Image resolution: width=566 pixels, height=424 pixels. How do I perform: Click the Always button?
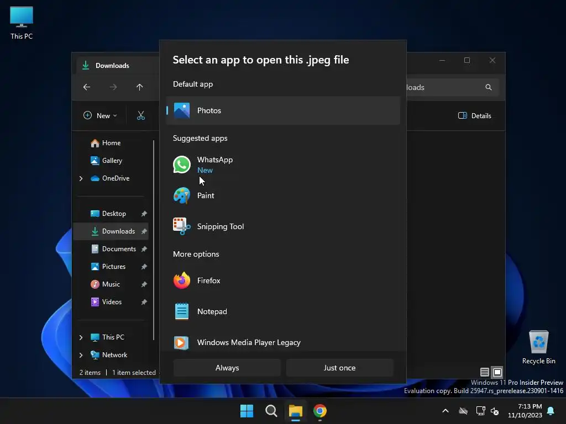[x=227, y=368]
